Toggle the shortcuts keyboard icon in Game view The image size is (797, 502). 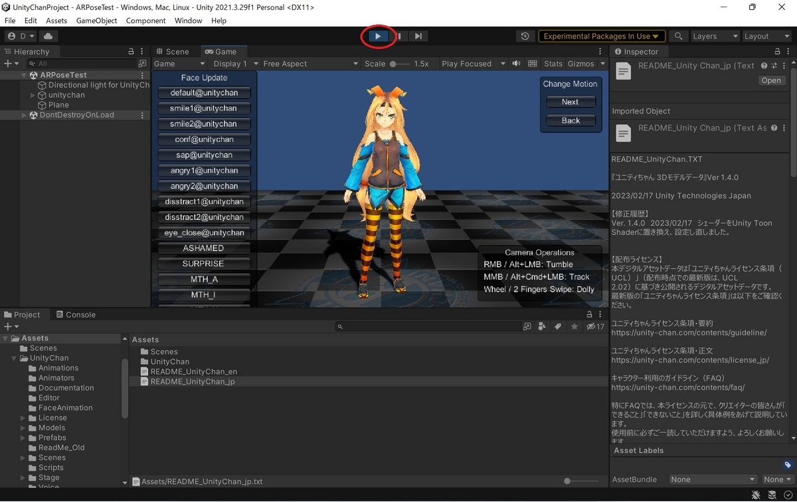point(533,64)
